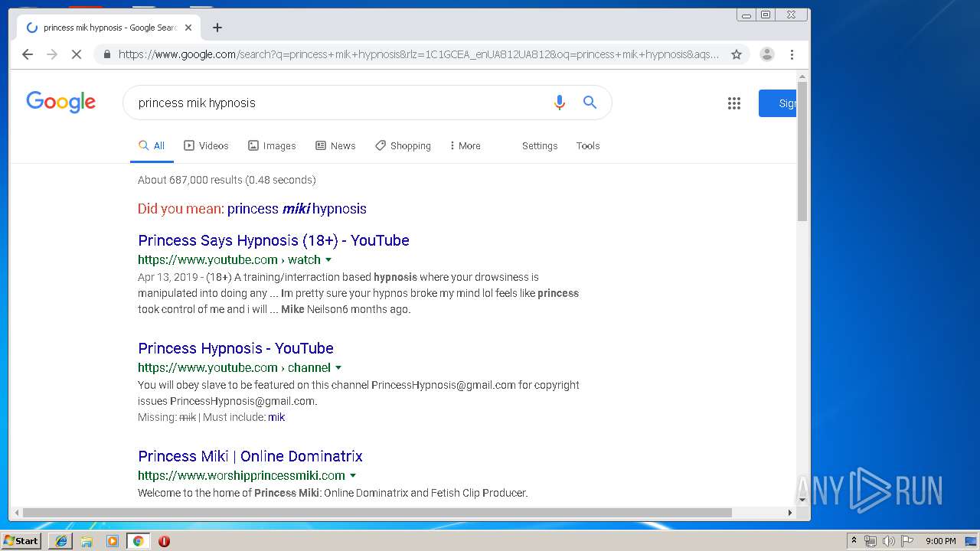Open File Explorer folder from taskbar
980x551 pixels.
pyautogui.click(x=87, y=541)
